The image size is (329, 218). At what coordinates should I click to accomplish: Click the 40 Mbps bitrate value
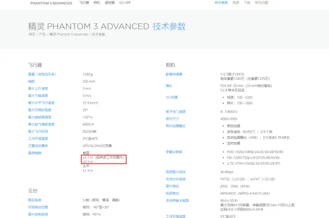[x=227, y=172]
